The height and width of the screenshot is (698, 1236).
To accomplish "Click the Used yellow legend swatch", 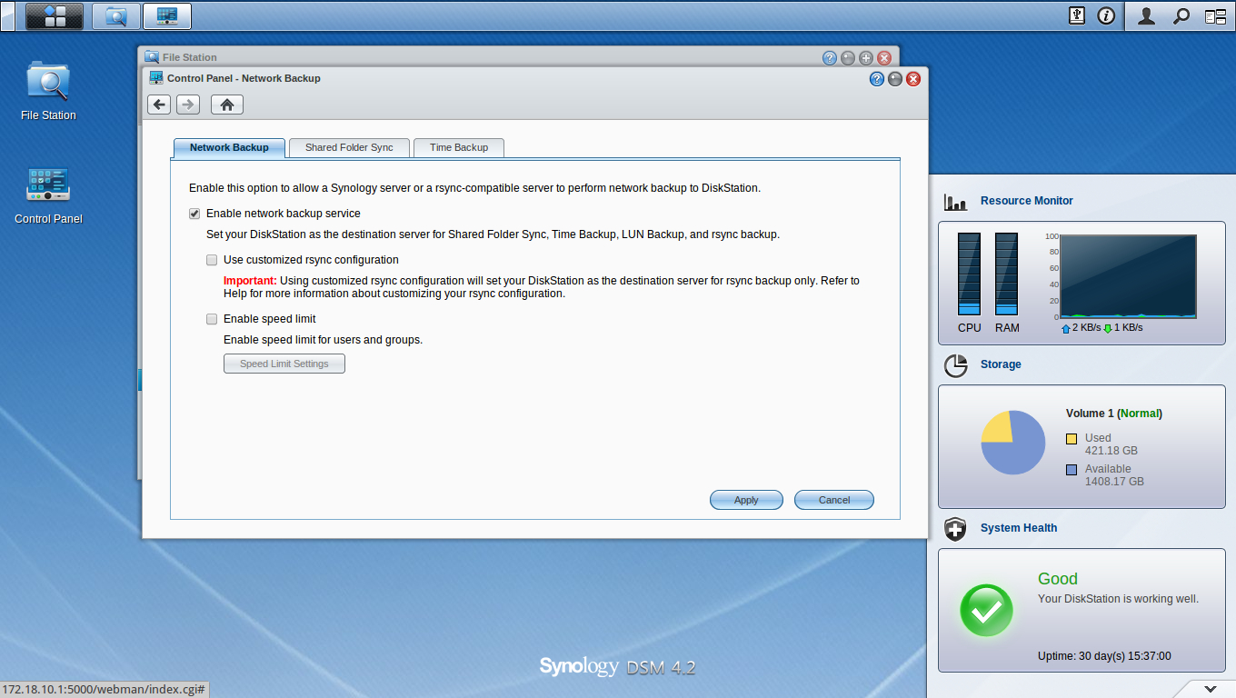I will pos(1072,439).
